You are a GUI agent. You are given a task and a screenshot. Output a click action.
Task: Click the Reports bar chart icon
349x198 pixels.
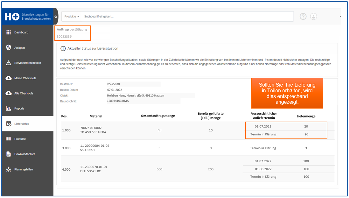click(x=9, y=109)
